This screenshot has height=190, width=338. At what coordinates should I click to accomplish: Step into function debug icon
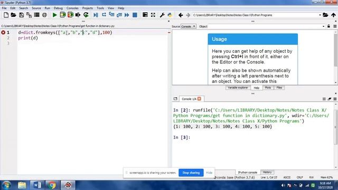111,15
